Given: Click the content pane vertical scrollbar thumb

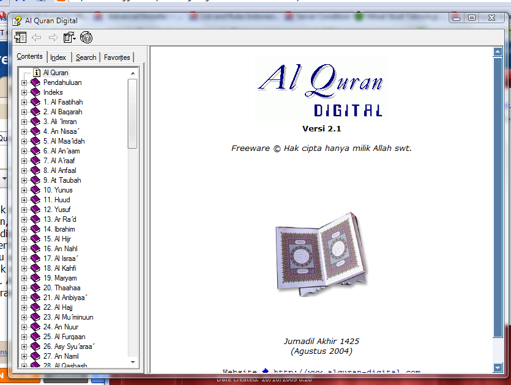Looking at the screenshot, I should pyautogui.click(x=498, y=197).
